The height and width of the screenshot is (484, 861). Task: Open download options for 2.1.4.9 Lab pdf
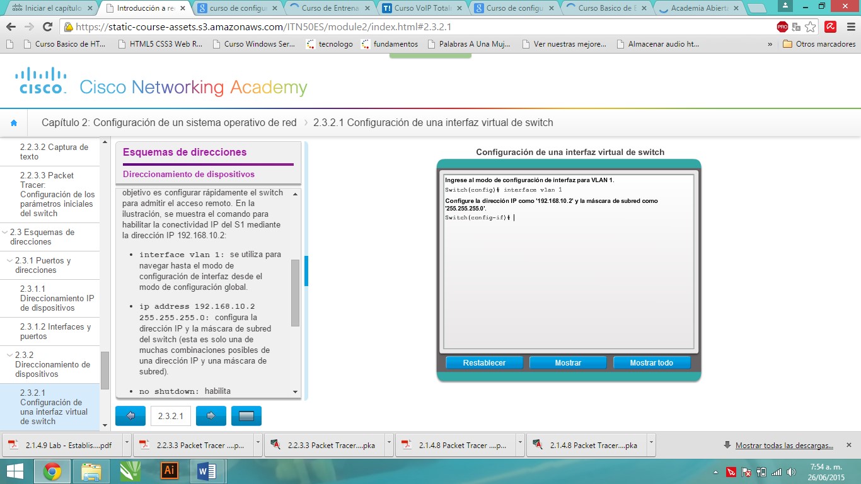(x=127, y=444)
